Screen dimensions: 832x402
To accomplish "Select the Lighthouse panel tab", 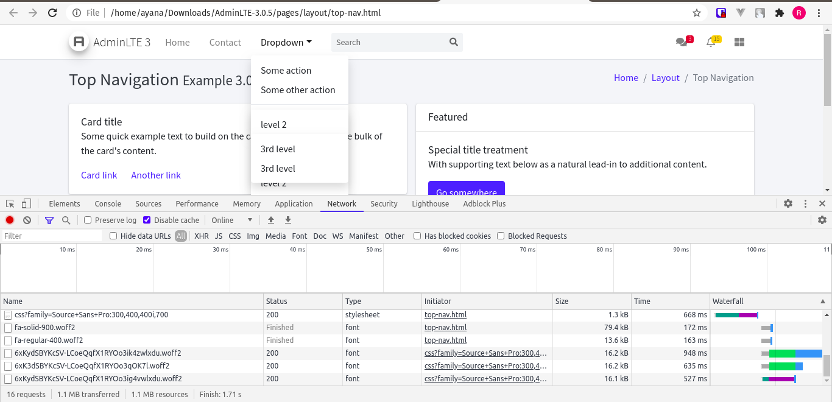I will [x=430, y=203].
